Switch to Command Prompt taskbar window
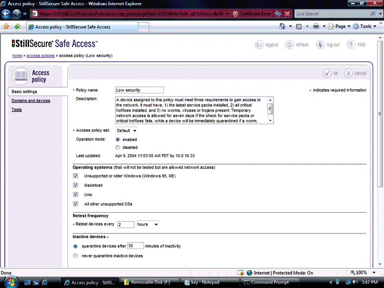Image resolution: width=384 pixels, height=288 pixels. tap(269, 282)
